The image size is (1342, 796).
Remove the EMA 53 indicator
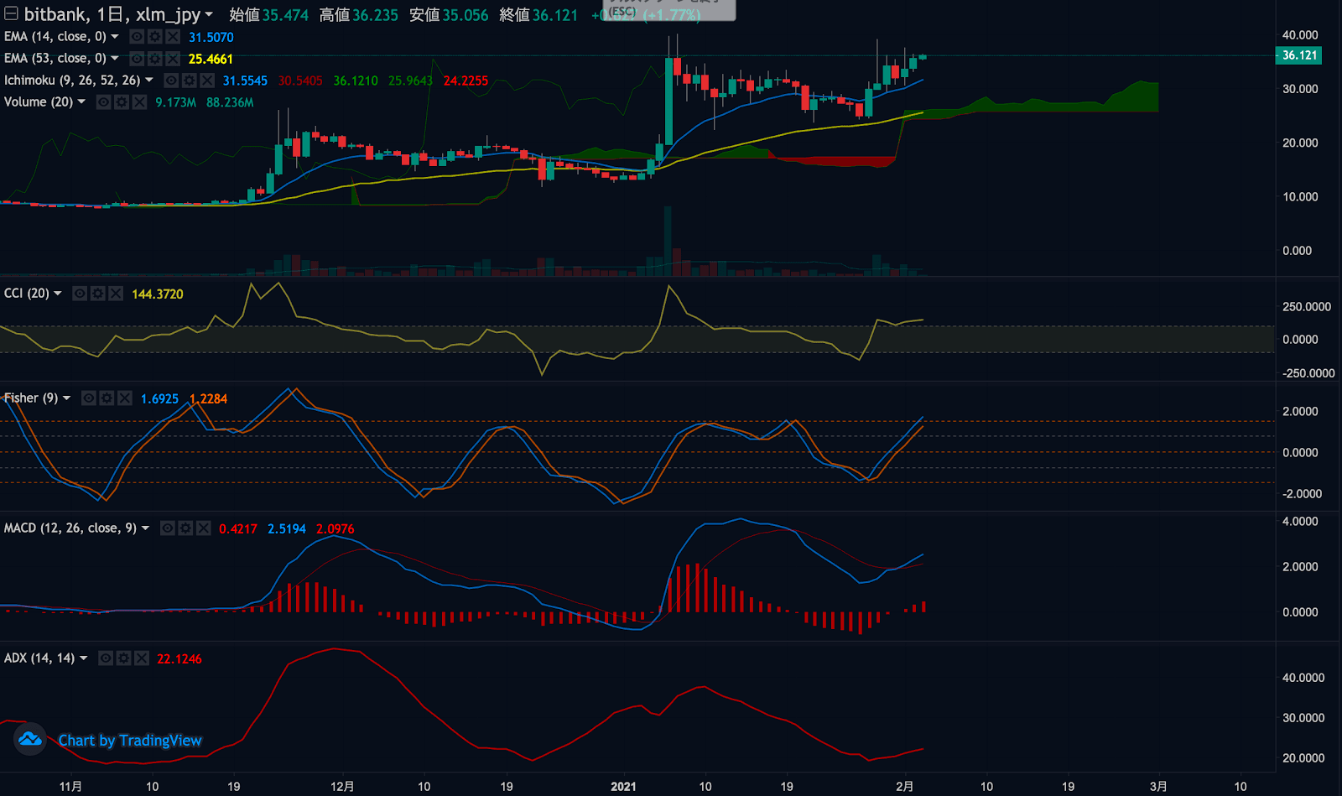[173, 59]
